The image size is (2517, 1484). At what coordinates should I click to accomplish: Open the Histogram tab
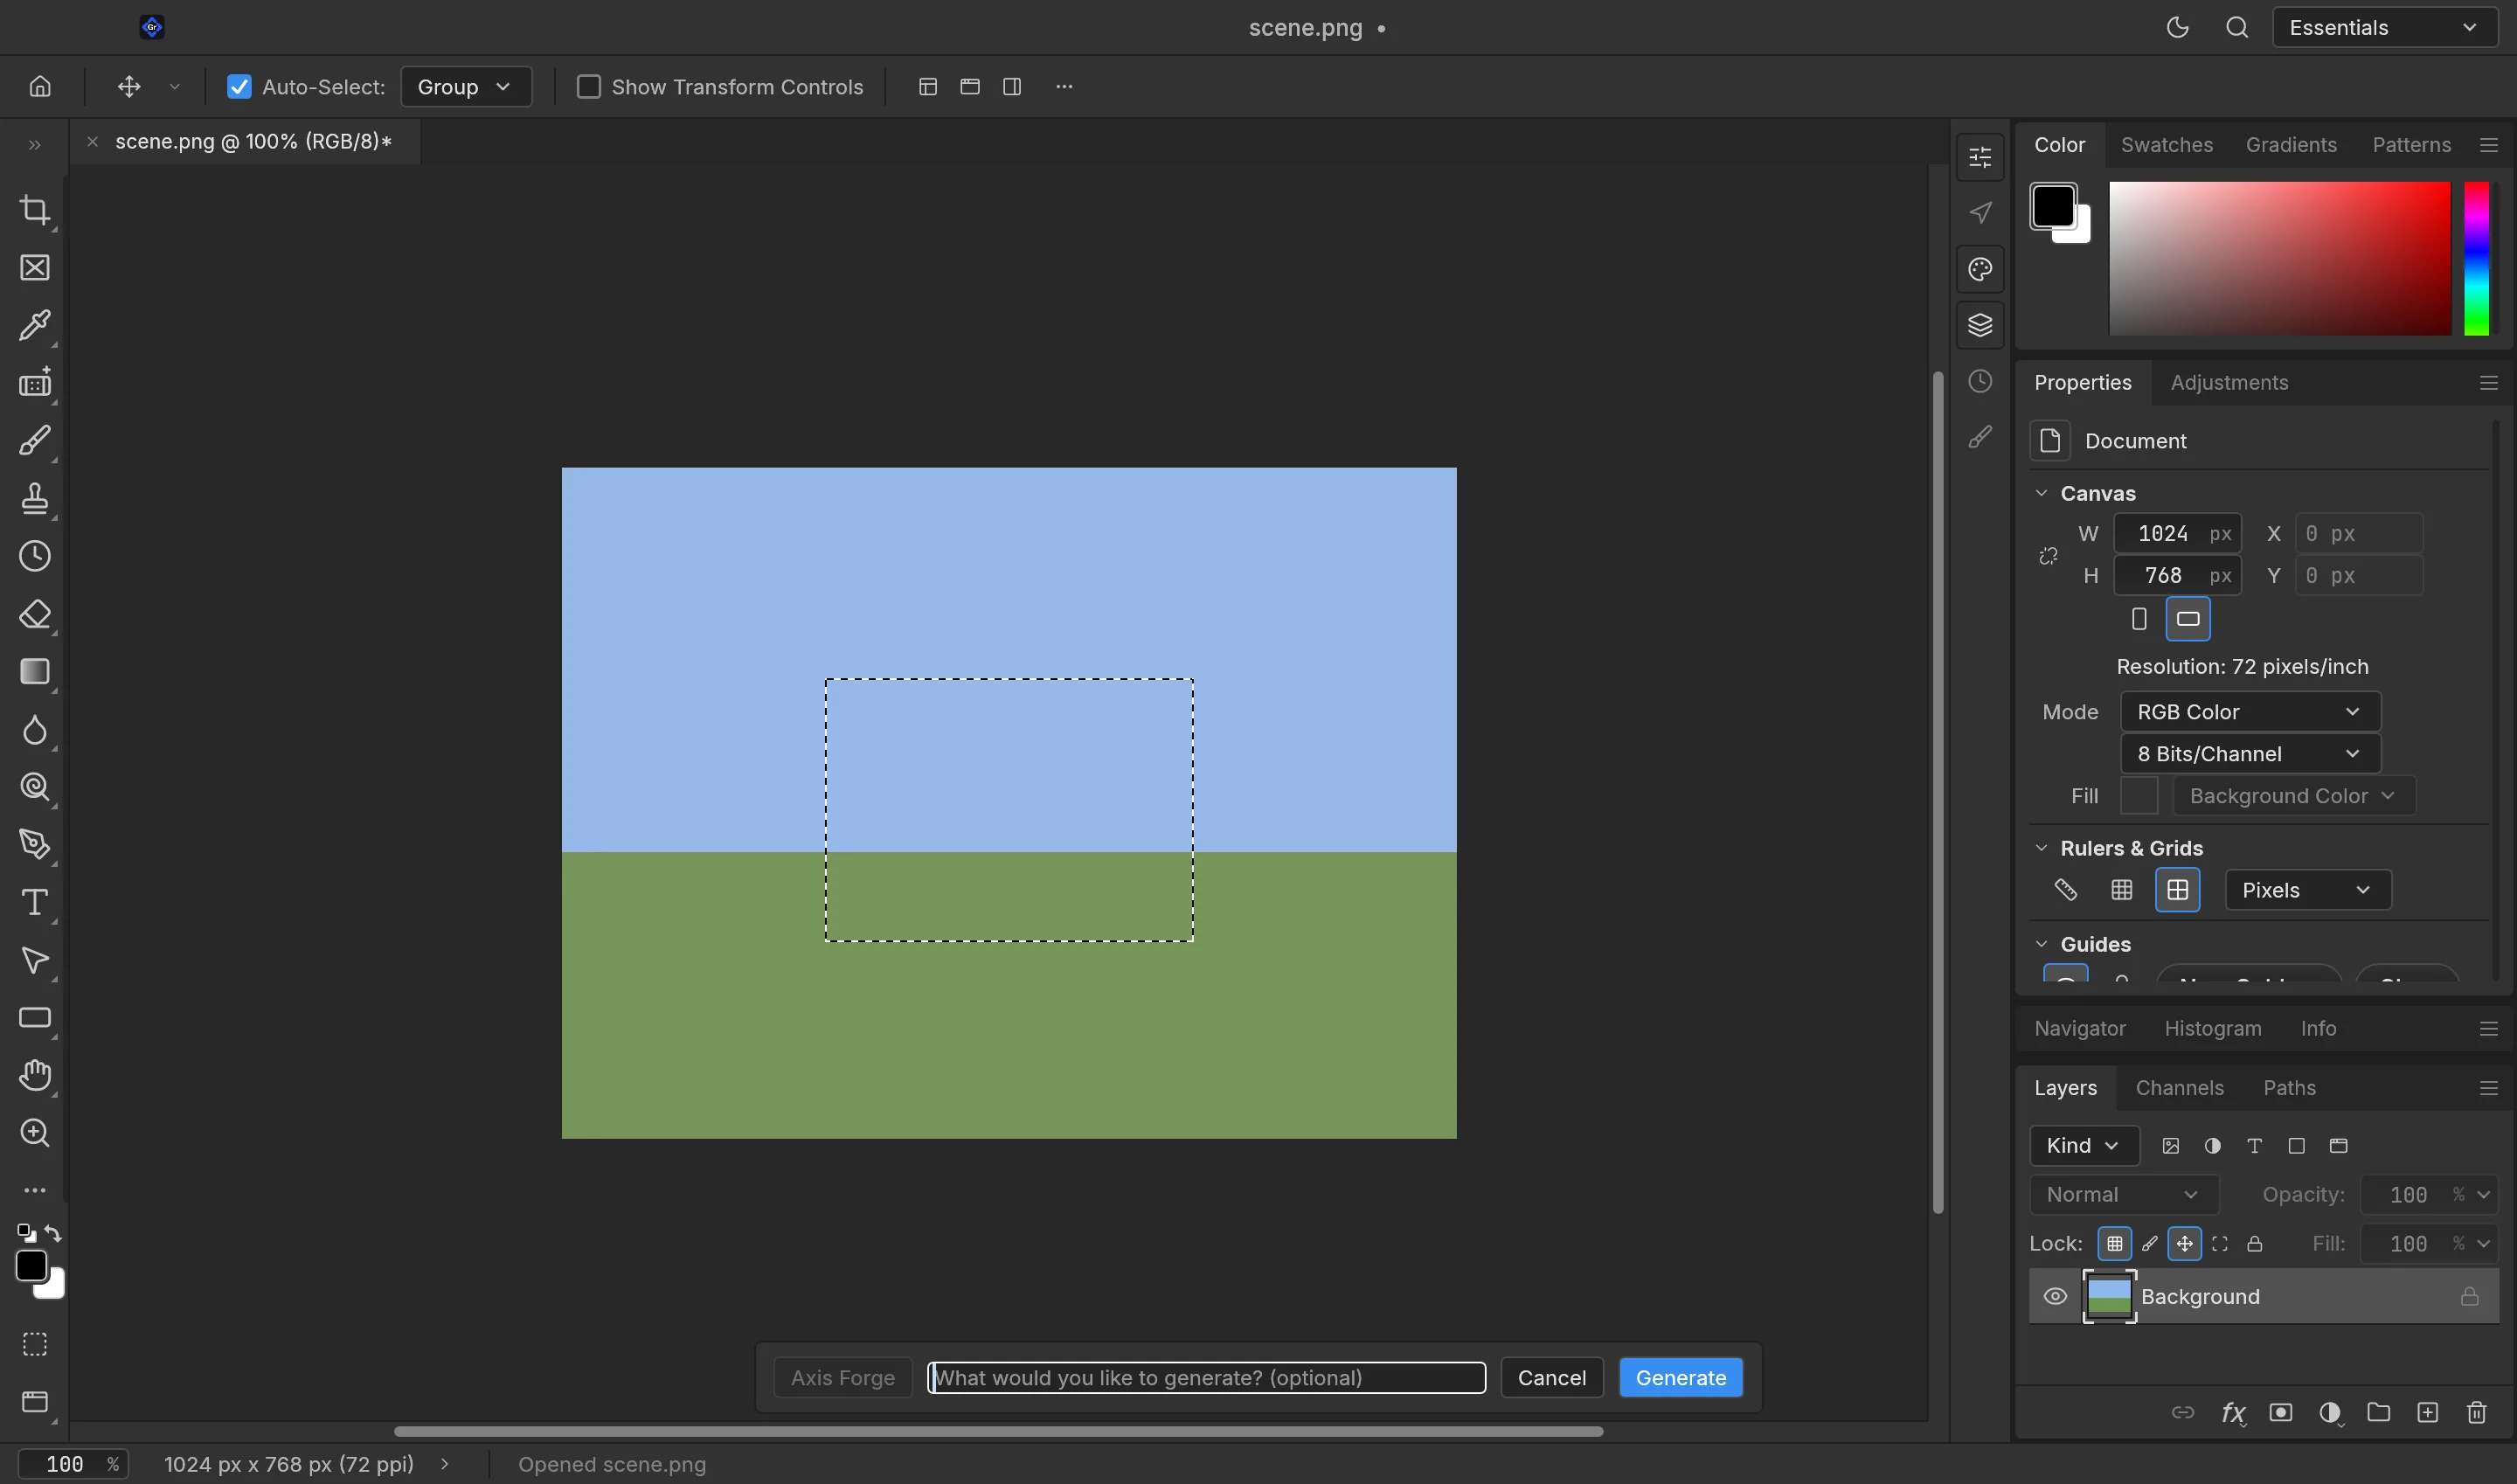click(2212, 1029)
